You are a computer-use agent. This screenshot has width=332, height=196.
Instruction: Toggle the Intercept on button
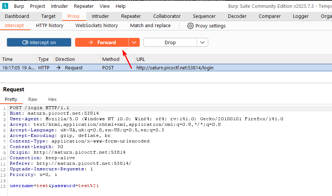(x=39, y=42)
